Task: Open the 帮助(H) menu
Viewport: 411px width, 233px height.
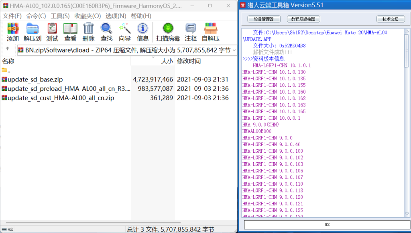Action: tap(141, 16)
